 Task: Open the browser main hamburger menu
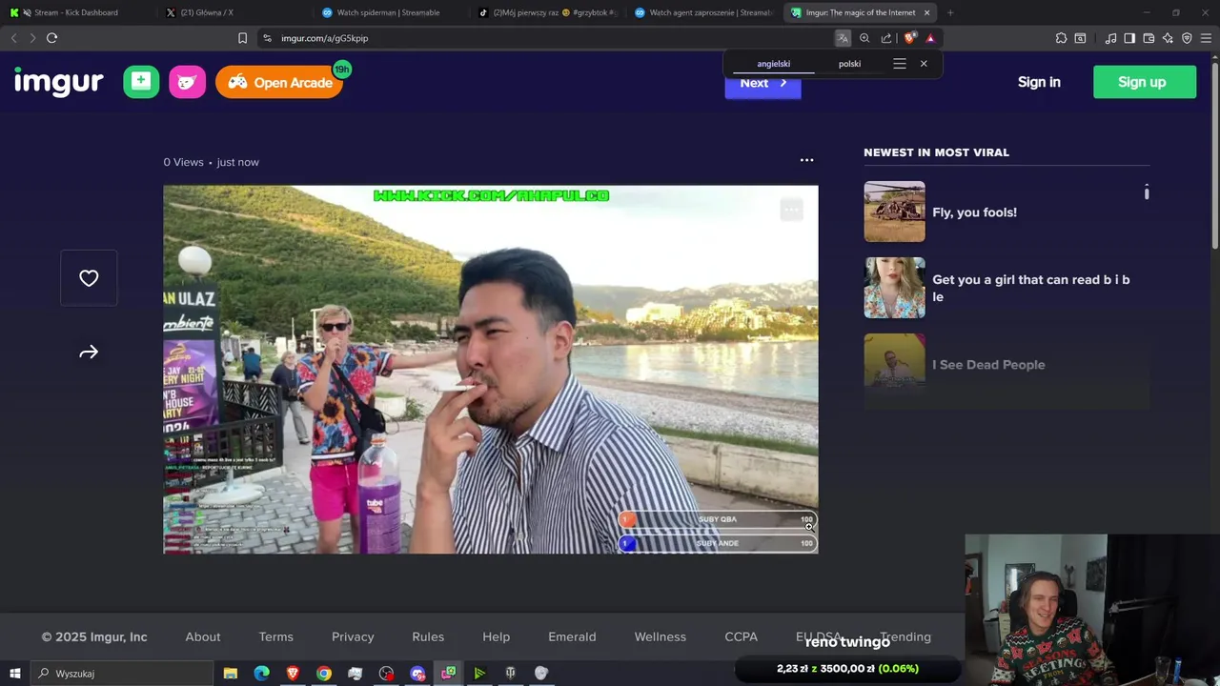(1206, 38)
